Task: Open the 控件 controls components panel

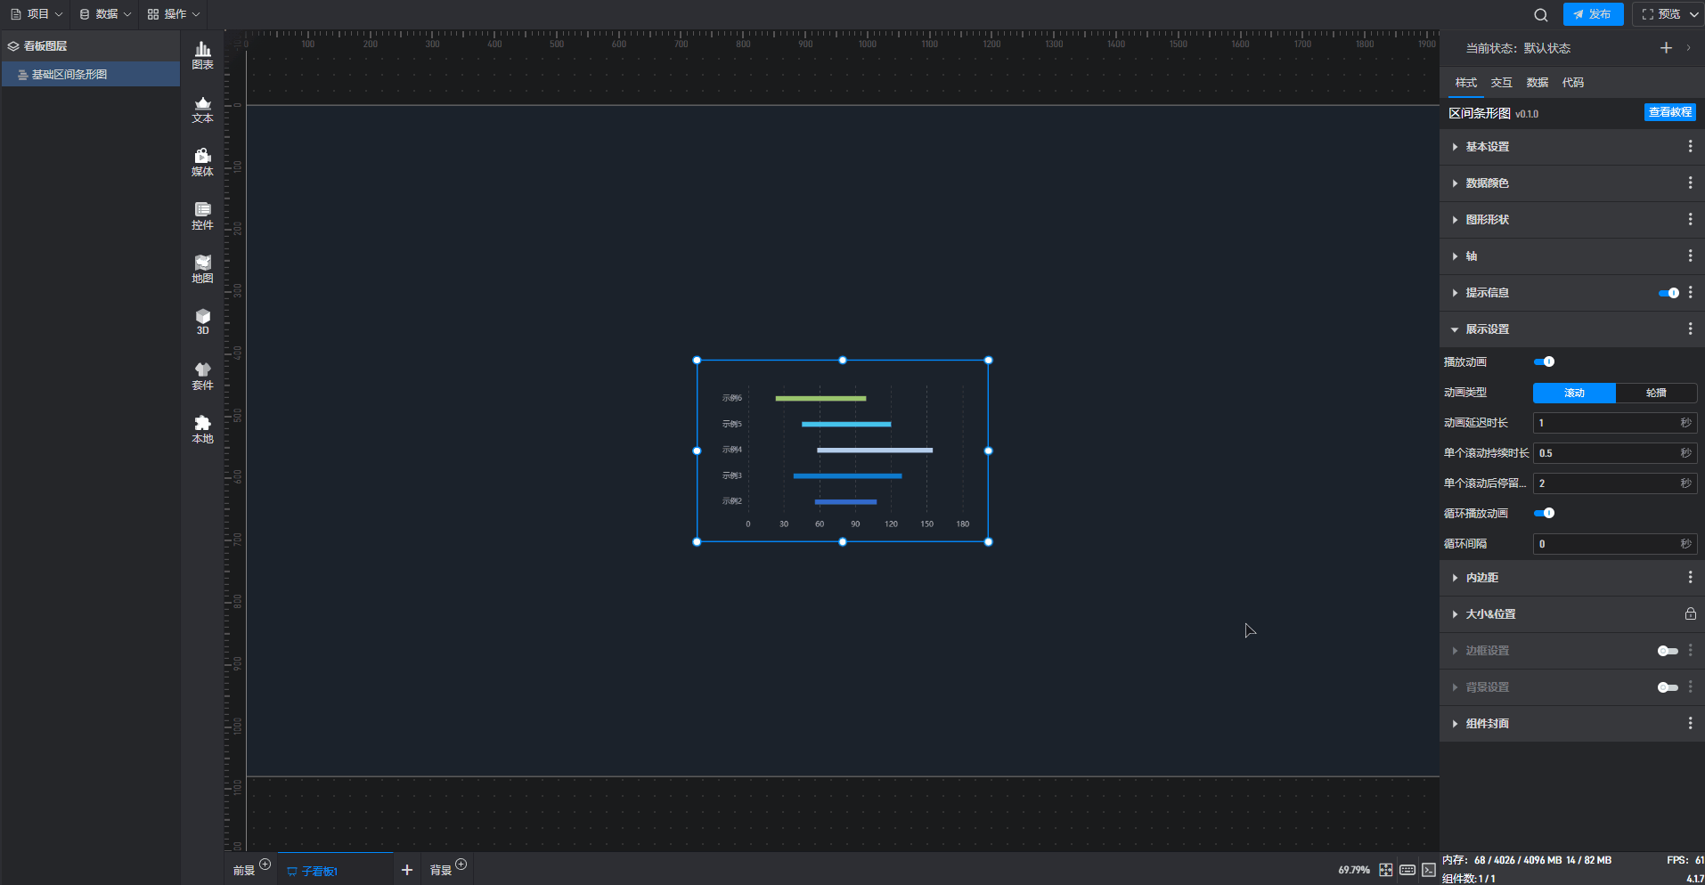Action: pyautogui.click(x=202, y=216)
